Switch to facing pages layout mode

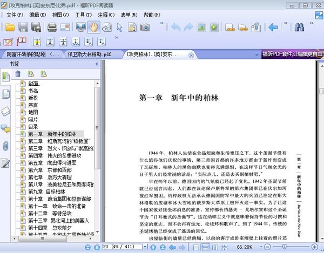pos(215,247)
